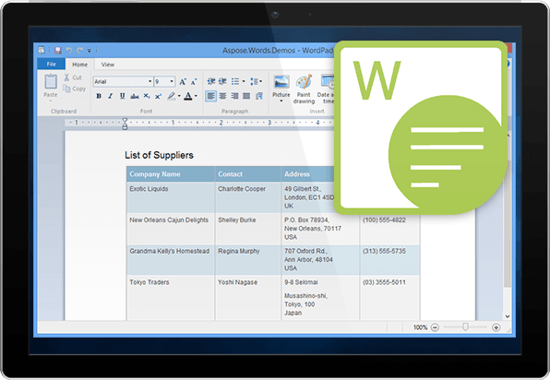Toggle Superscript formatting
The height and width of the screenshot is (380, 550).
[x=158, y=96]
